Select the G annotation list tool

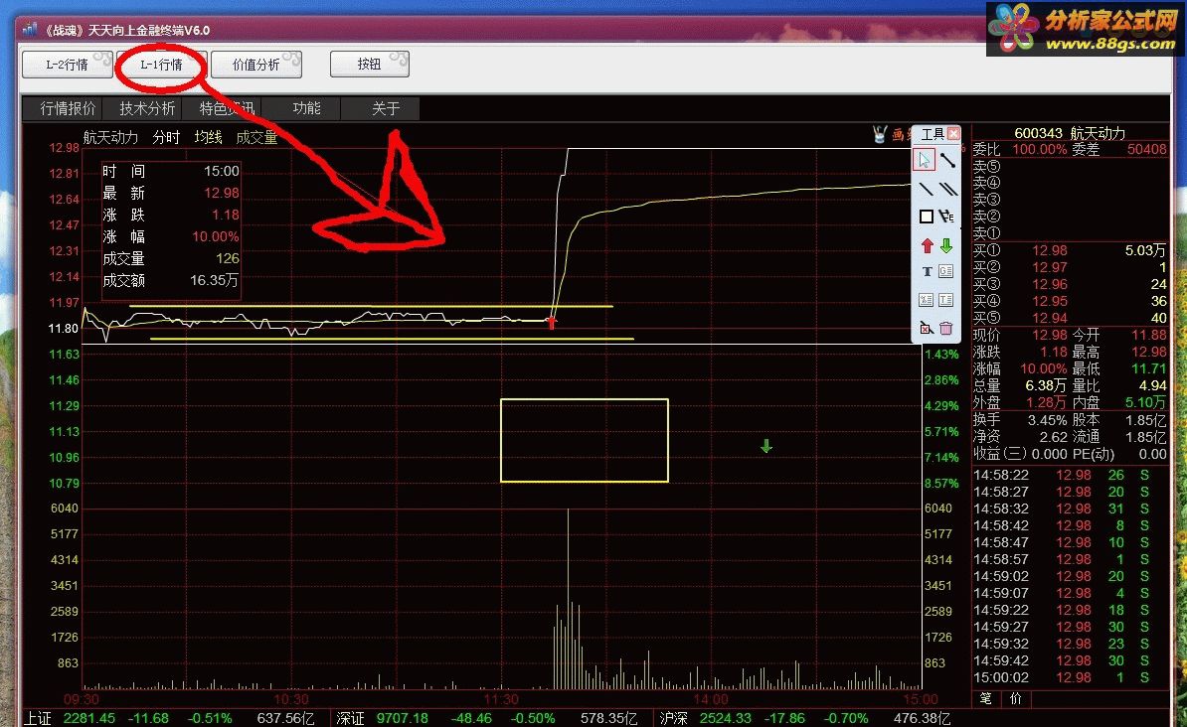click(946, 271)
